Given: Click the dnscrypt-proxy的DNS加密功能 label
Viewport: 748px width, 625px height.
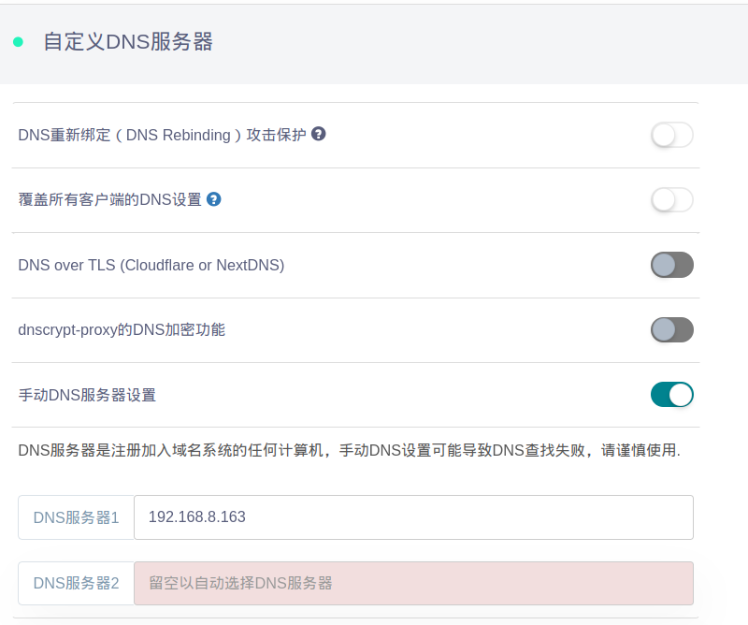Looking at the screenshot, I should pyautogui.click(x=122, y=329).
